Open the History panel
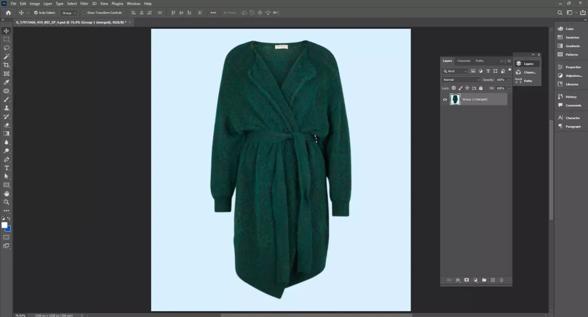588x317 pixels. click(x=567, y=96)
